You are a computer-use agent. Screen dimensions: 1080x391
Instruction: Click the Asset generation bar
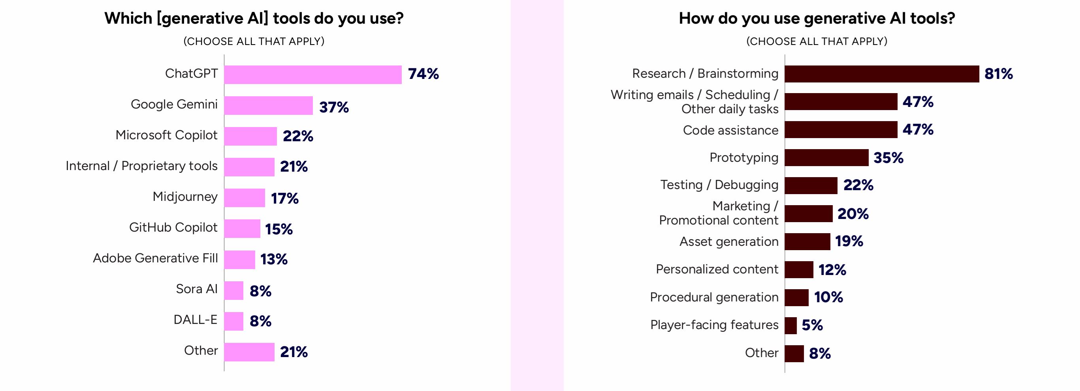tap(807, 241)
